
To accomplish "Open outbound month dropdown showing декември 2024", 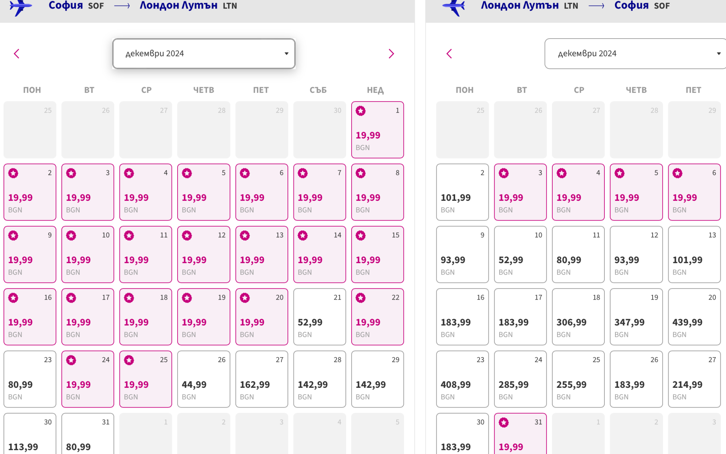I will [x=203, y=54].
